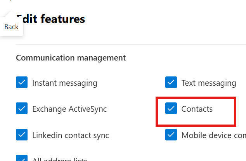This screenshot has height=161, width=246.
Task: Click the Exchange ActiveSync label text
Action: click(x=69, y=109)
